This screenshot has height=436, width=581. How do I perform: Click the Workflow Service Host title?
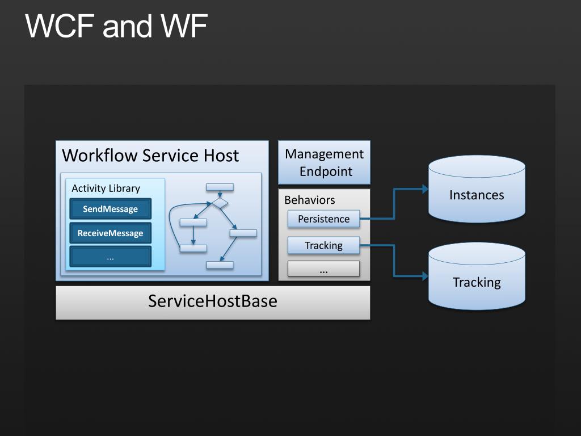click(x=150, y=156)
